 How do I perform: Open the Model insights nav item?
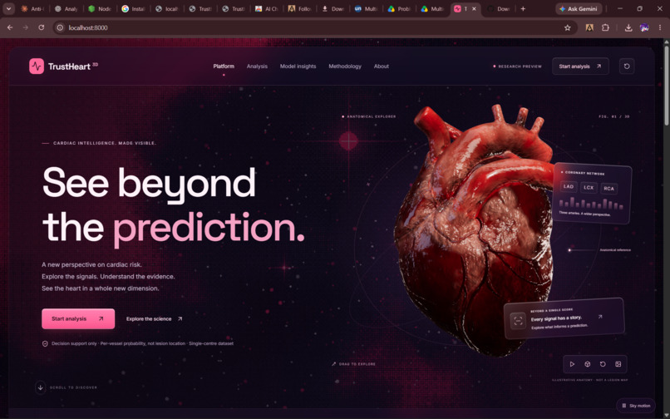pyautogui.click(x=298, y=67)
